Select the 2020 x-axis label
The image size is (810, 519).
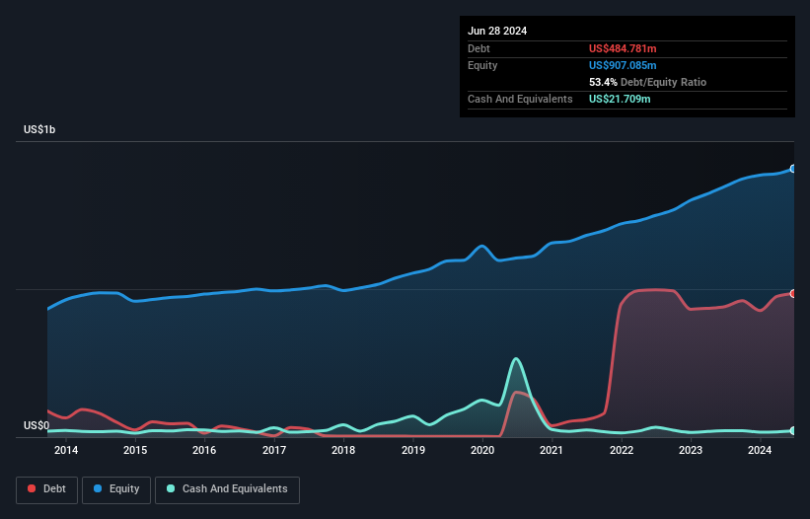(482, 450)
